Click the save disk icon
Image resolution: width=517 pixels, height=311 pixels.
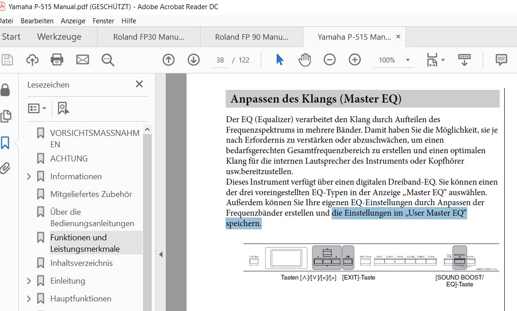(7, 60)
